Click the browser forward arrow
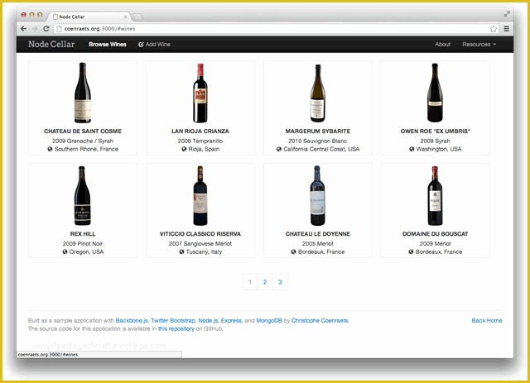 coord(35,29)
